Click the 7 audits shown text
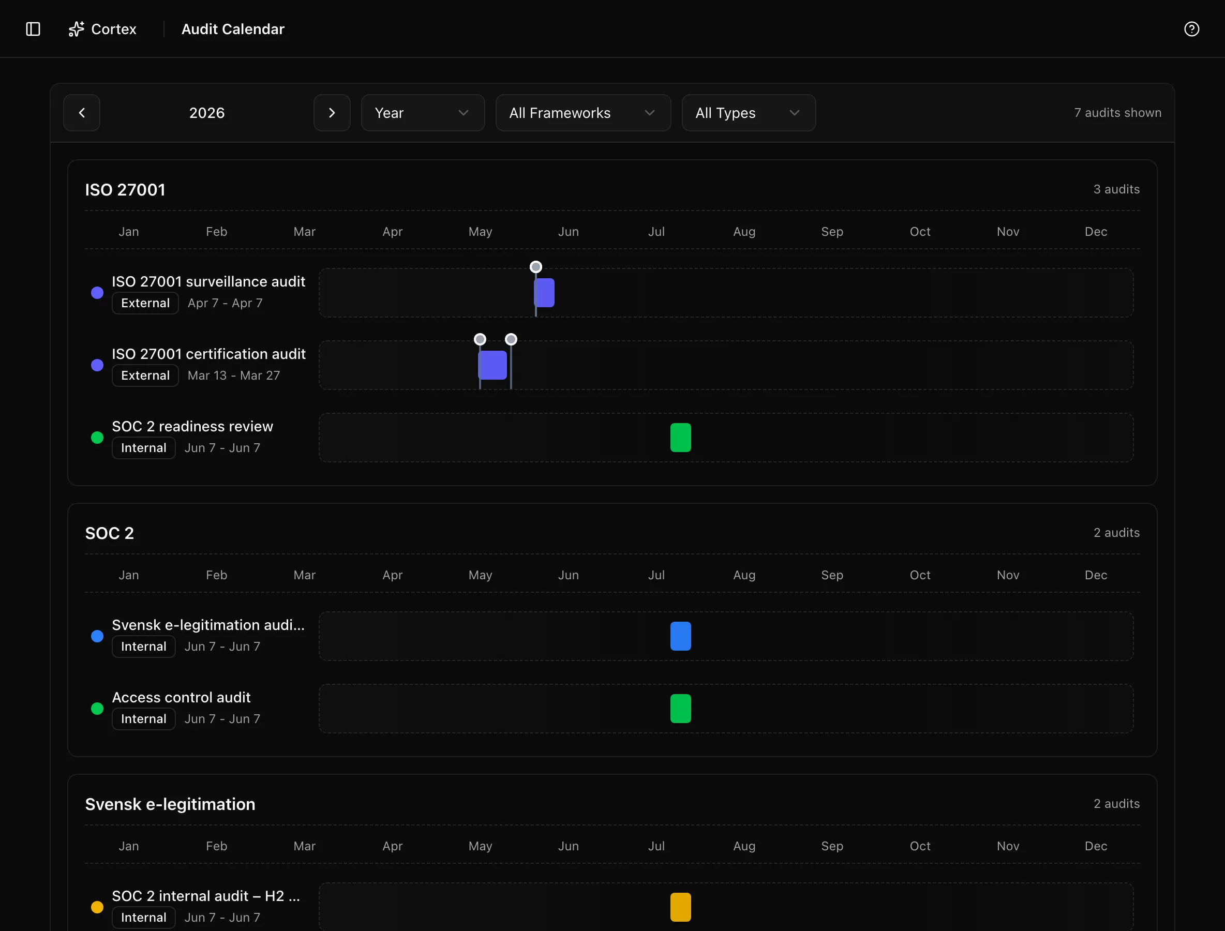1225x931 pixels. (x=1117, y=113)
